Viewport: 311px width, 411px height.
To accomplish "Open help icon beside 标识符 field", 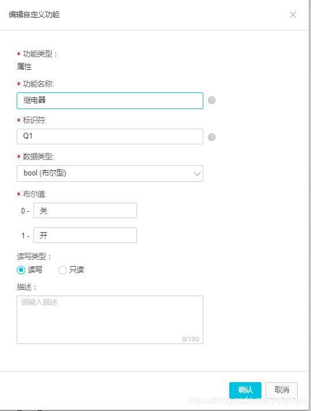I will (x=211, y=137).
